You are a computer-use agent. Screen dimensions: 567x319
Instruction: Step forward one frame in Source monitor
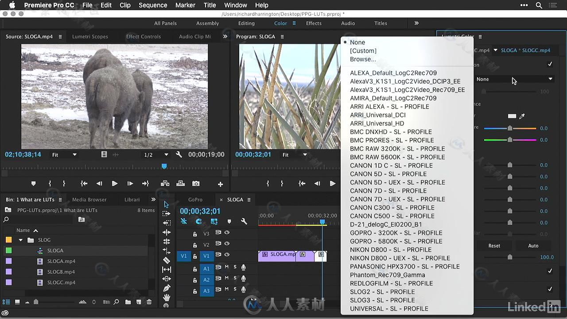point(130,183)
